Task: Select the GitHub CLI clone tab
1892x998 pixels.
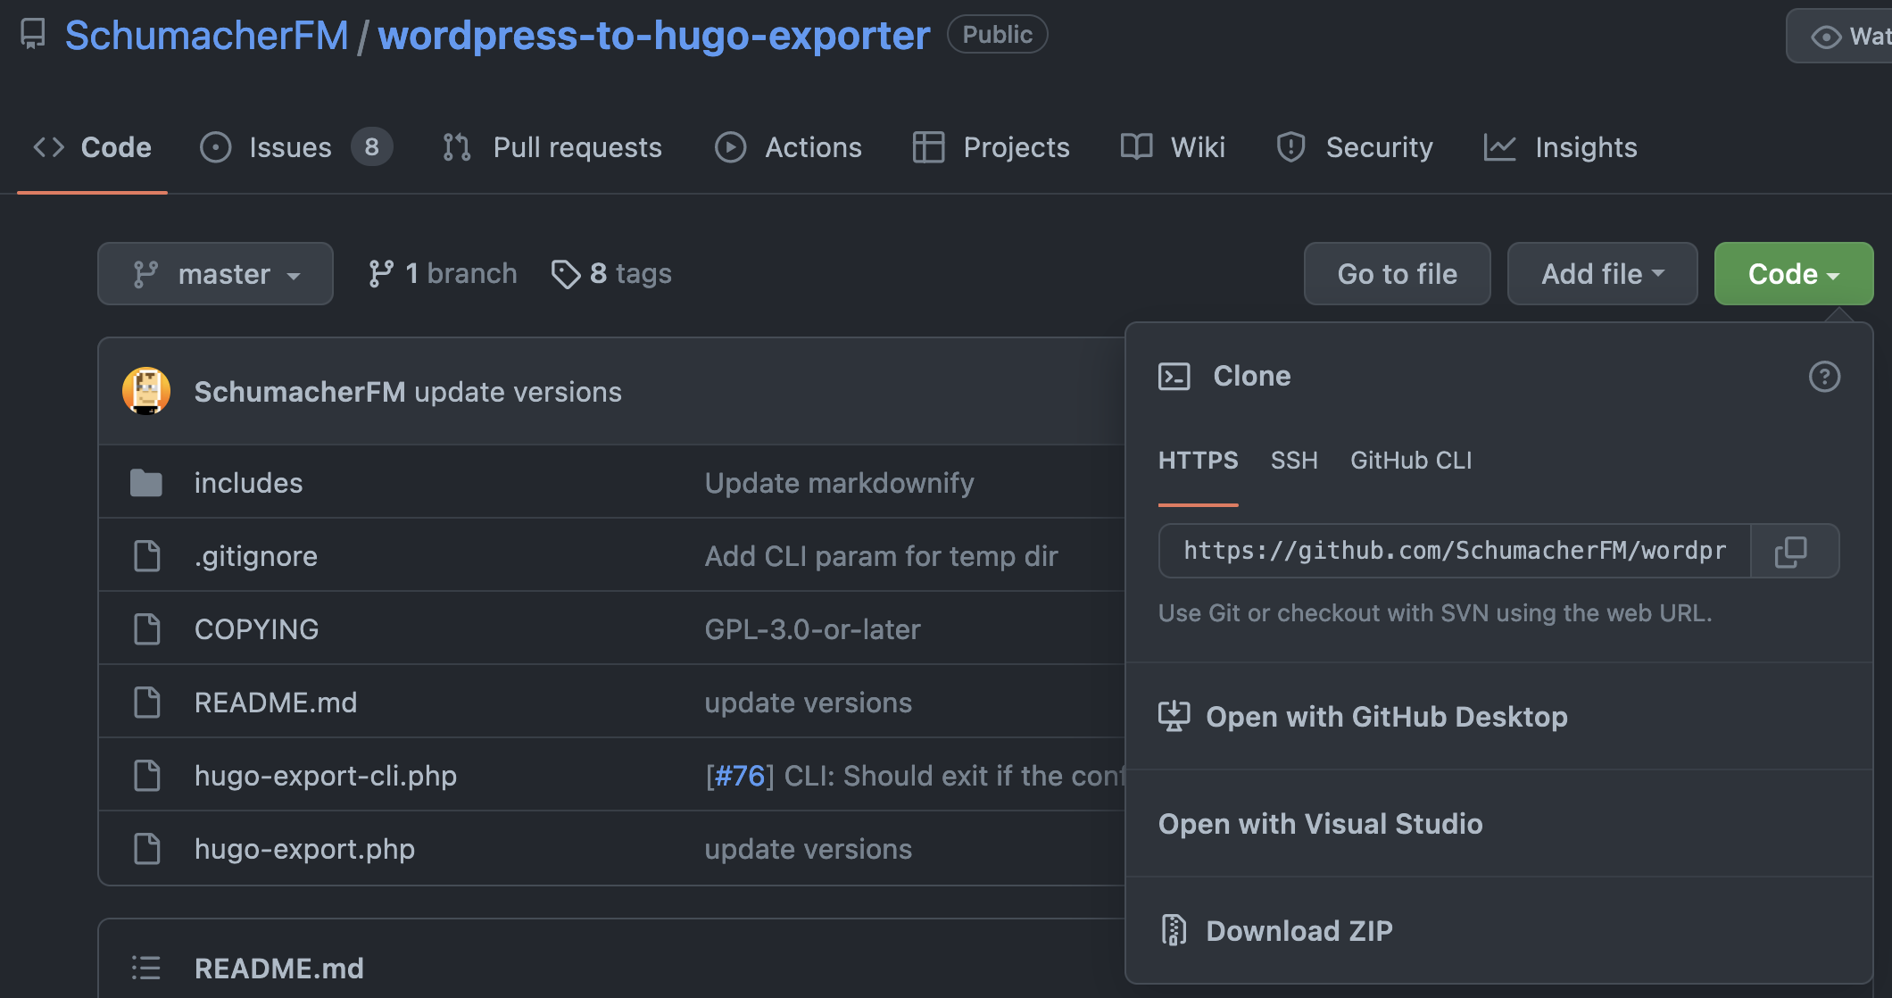Action: click(1411, 461)
